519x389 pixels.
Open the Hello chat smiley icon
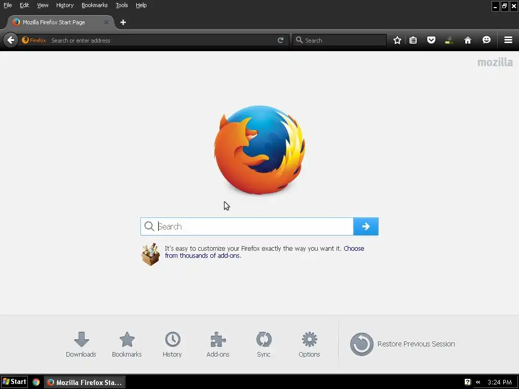point(486,41)
